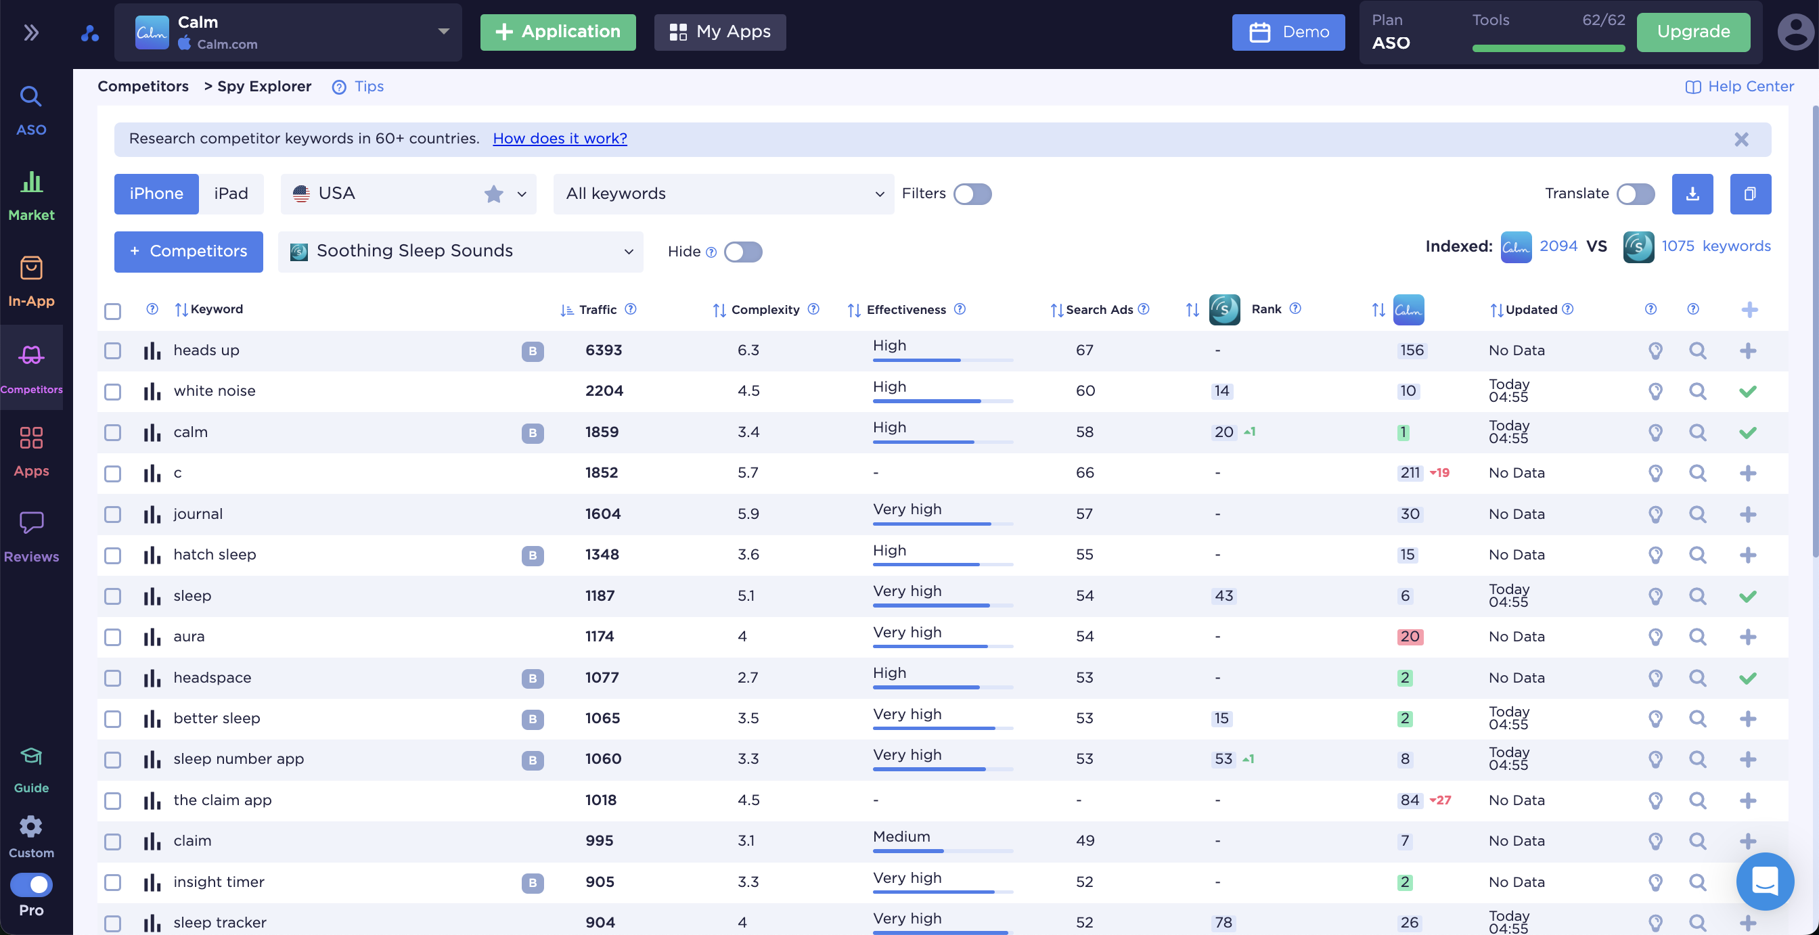Viewport: 1819px width, 935px height.
Task: Toggle the Filters switch
Action: click(972, 193)
